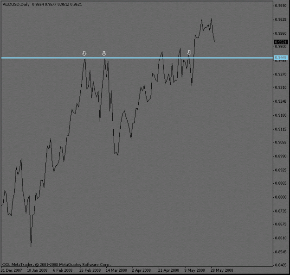
Task: Click the 0.8865 price axis label
Action: click(x=281, y=183)
